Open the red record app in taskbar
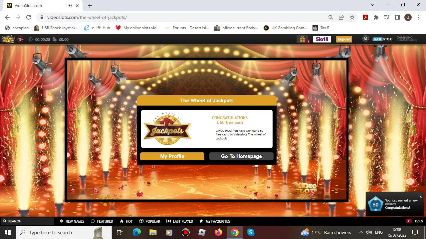 coord(186,232)
